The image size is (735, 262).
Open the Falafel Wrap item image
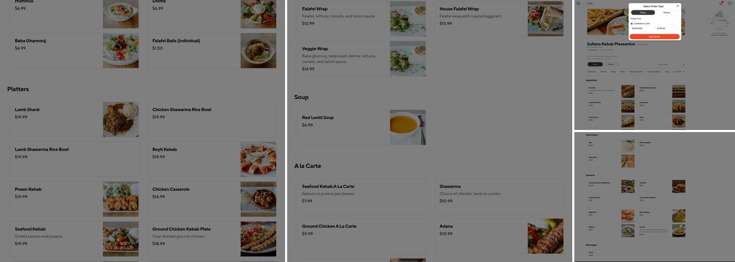pyautogui.click(x=408, y=19)
